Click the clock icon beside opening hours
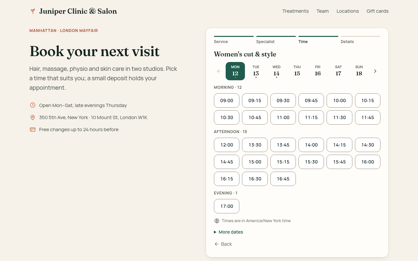 [33, 105]
